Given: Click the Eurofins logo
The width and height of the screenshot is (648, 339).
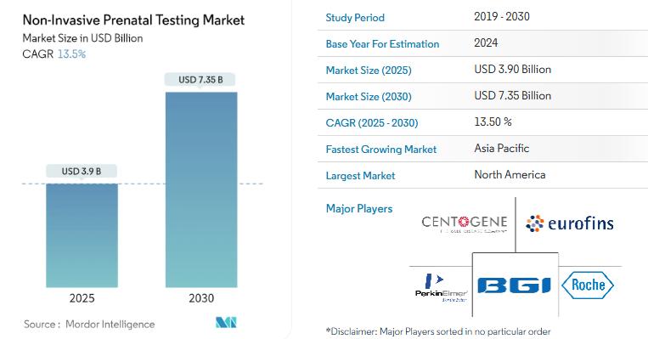Looking at the screenshot, I should tap(570, 223).
